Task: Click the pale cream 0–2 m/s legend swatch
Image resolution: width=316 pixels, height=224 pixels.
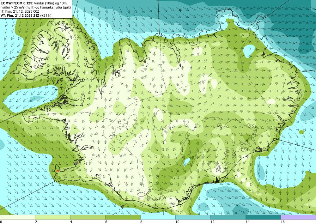Action: pyautogui.click(x=17, y=217)
